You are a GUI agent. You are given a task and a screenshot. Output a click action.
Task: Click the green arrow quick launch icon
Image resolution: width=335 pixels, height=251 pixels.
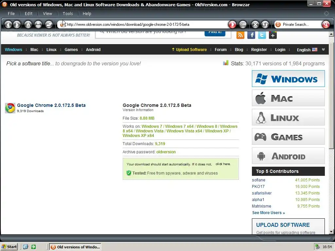pos(33,247)
